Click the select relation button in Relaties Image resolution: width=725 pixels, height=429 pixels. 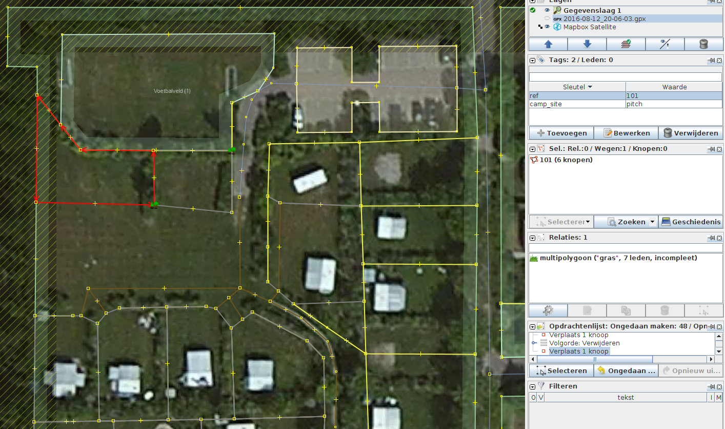(703, 310)
